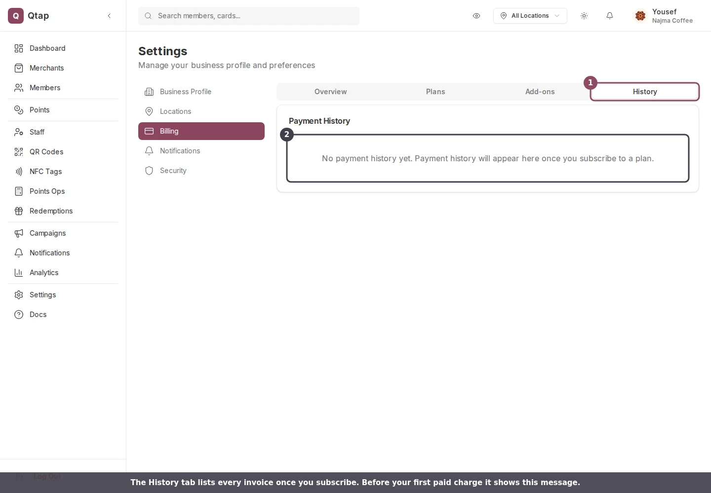This screenshot has height=493, width=711.
Task: Go to Staff page
Action: pos(63,132)
